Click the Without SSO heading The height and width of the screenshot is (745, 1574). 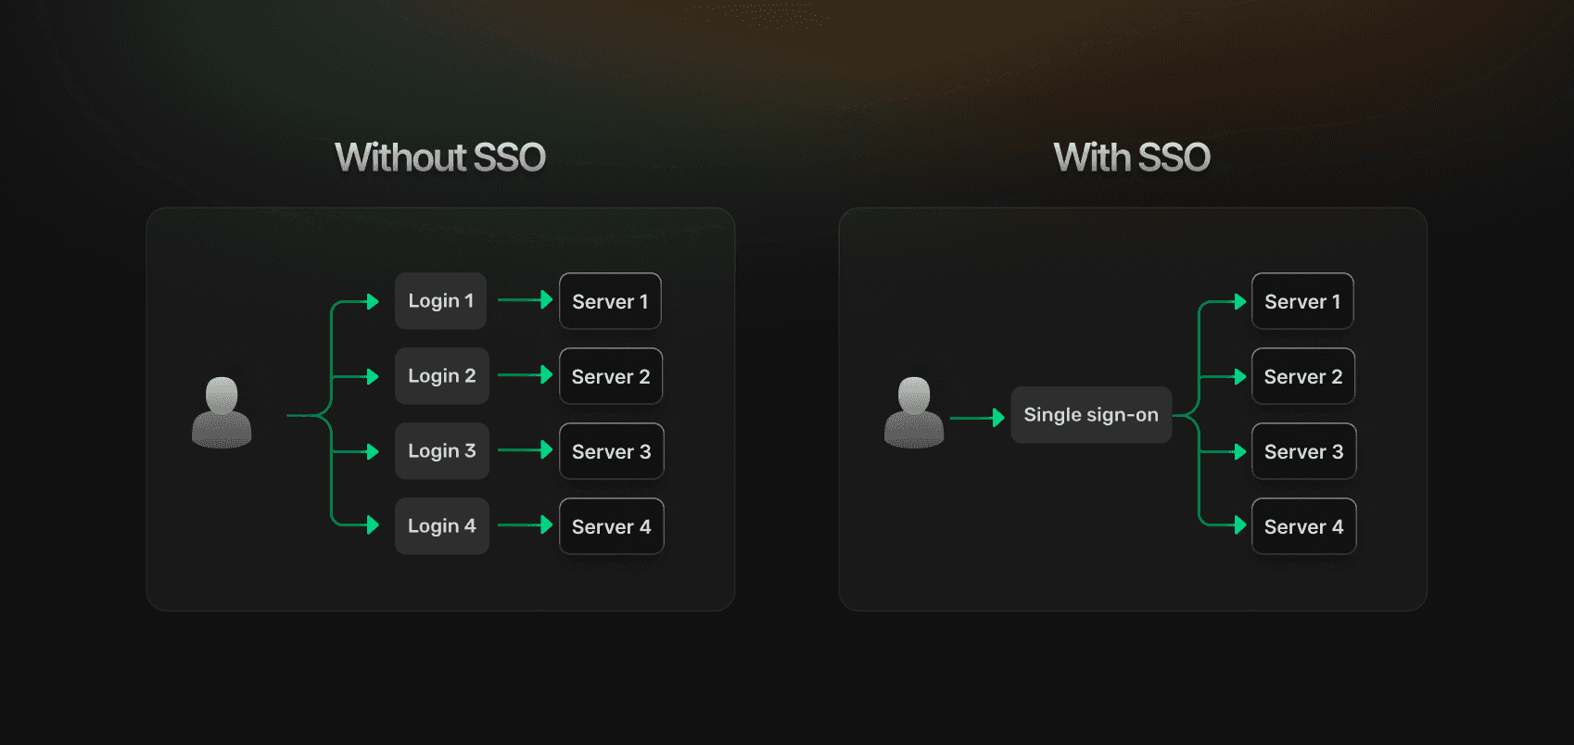point(440,158)
